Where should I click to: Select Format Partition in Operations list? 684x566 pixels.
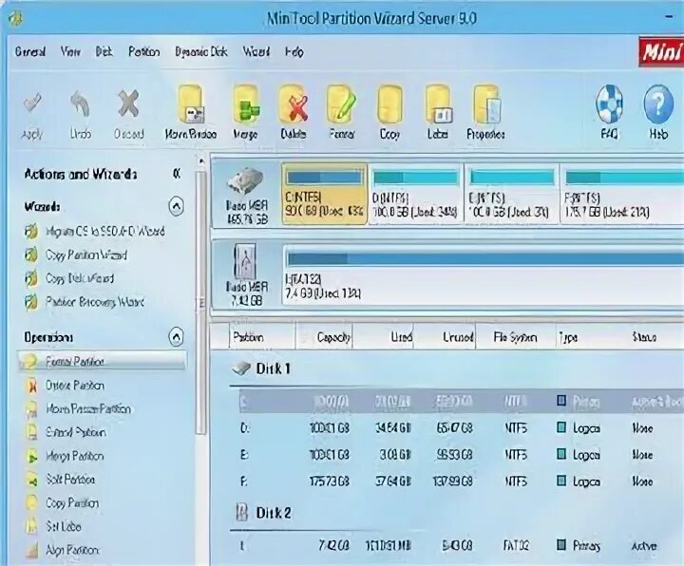click(103, 362)
